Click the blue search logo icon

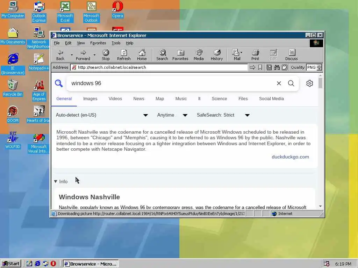[59, 83]
